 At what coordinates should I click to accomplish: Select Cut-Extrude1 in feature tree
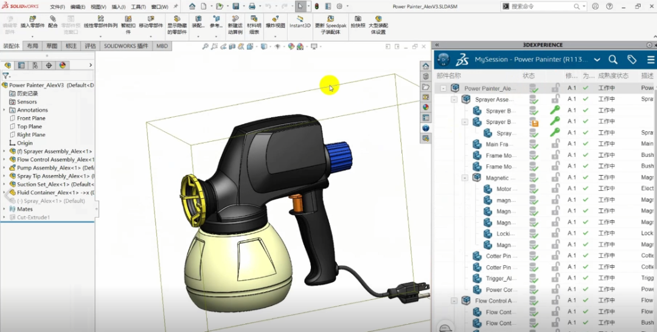(33, 217)
